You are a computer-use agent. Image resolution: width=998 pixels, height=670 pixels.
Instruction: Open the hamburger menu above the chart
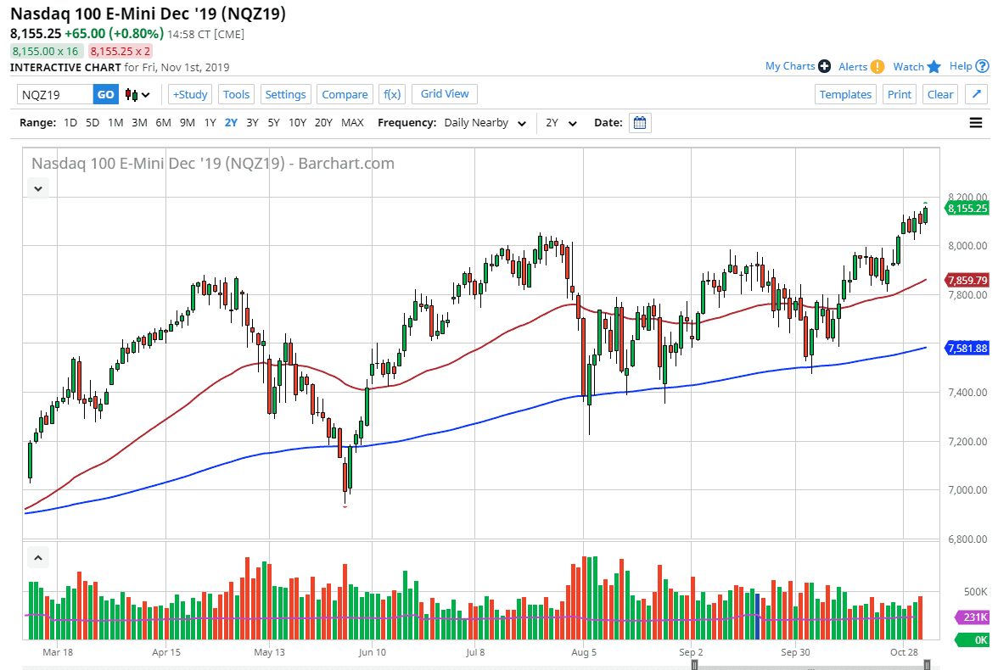coord(976,122)
